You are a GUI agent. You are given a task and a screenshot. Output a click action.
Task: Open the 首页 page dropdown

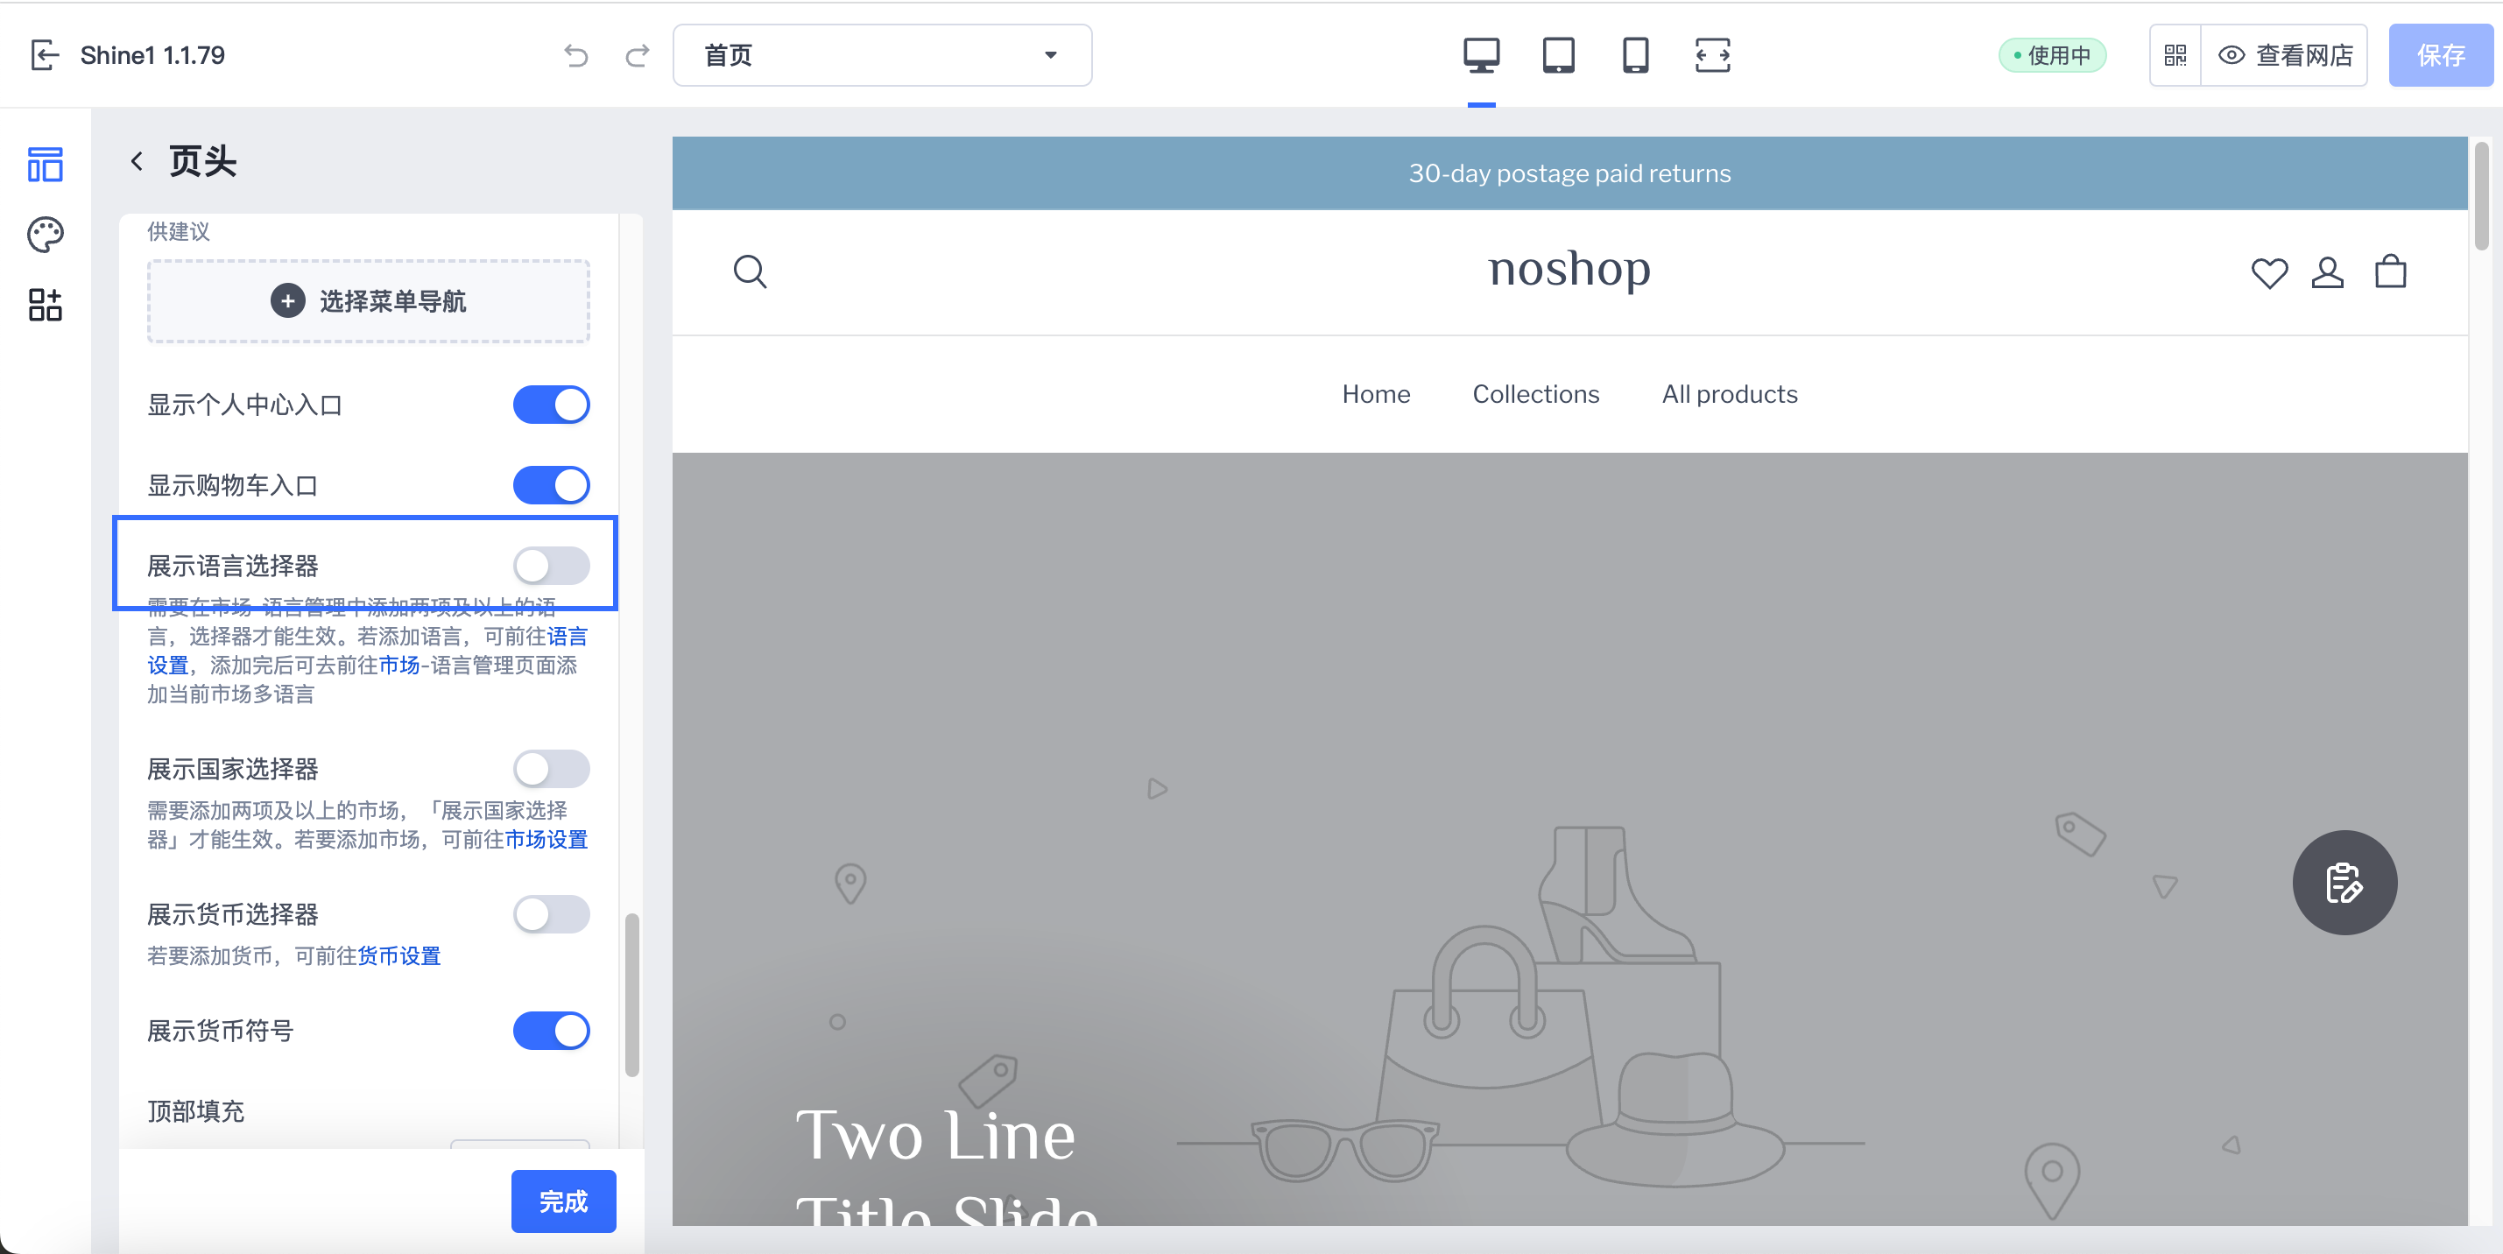point(881,55)
